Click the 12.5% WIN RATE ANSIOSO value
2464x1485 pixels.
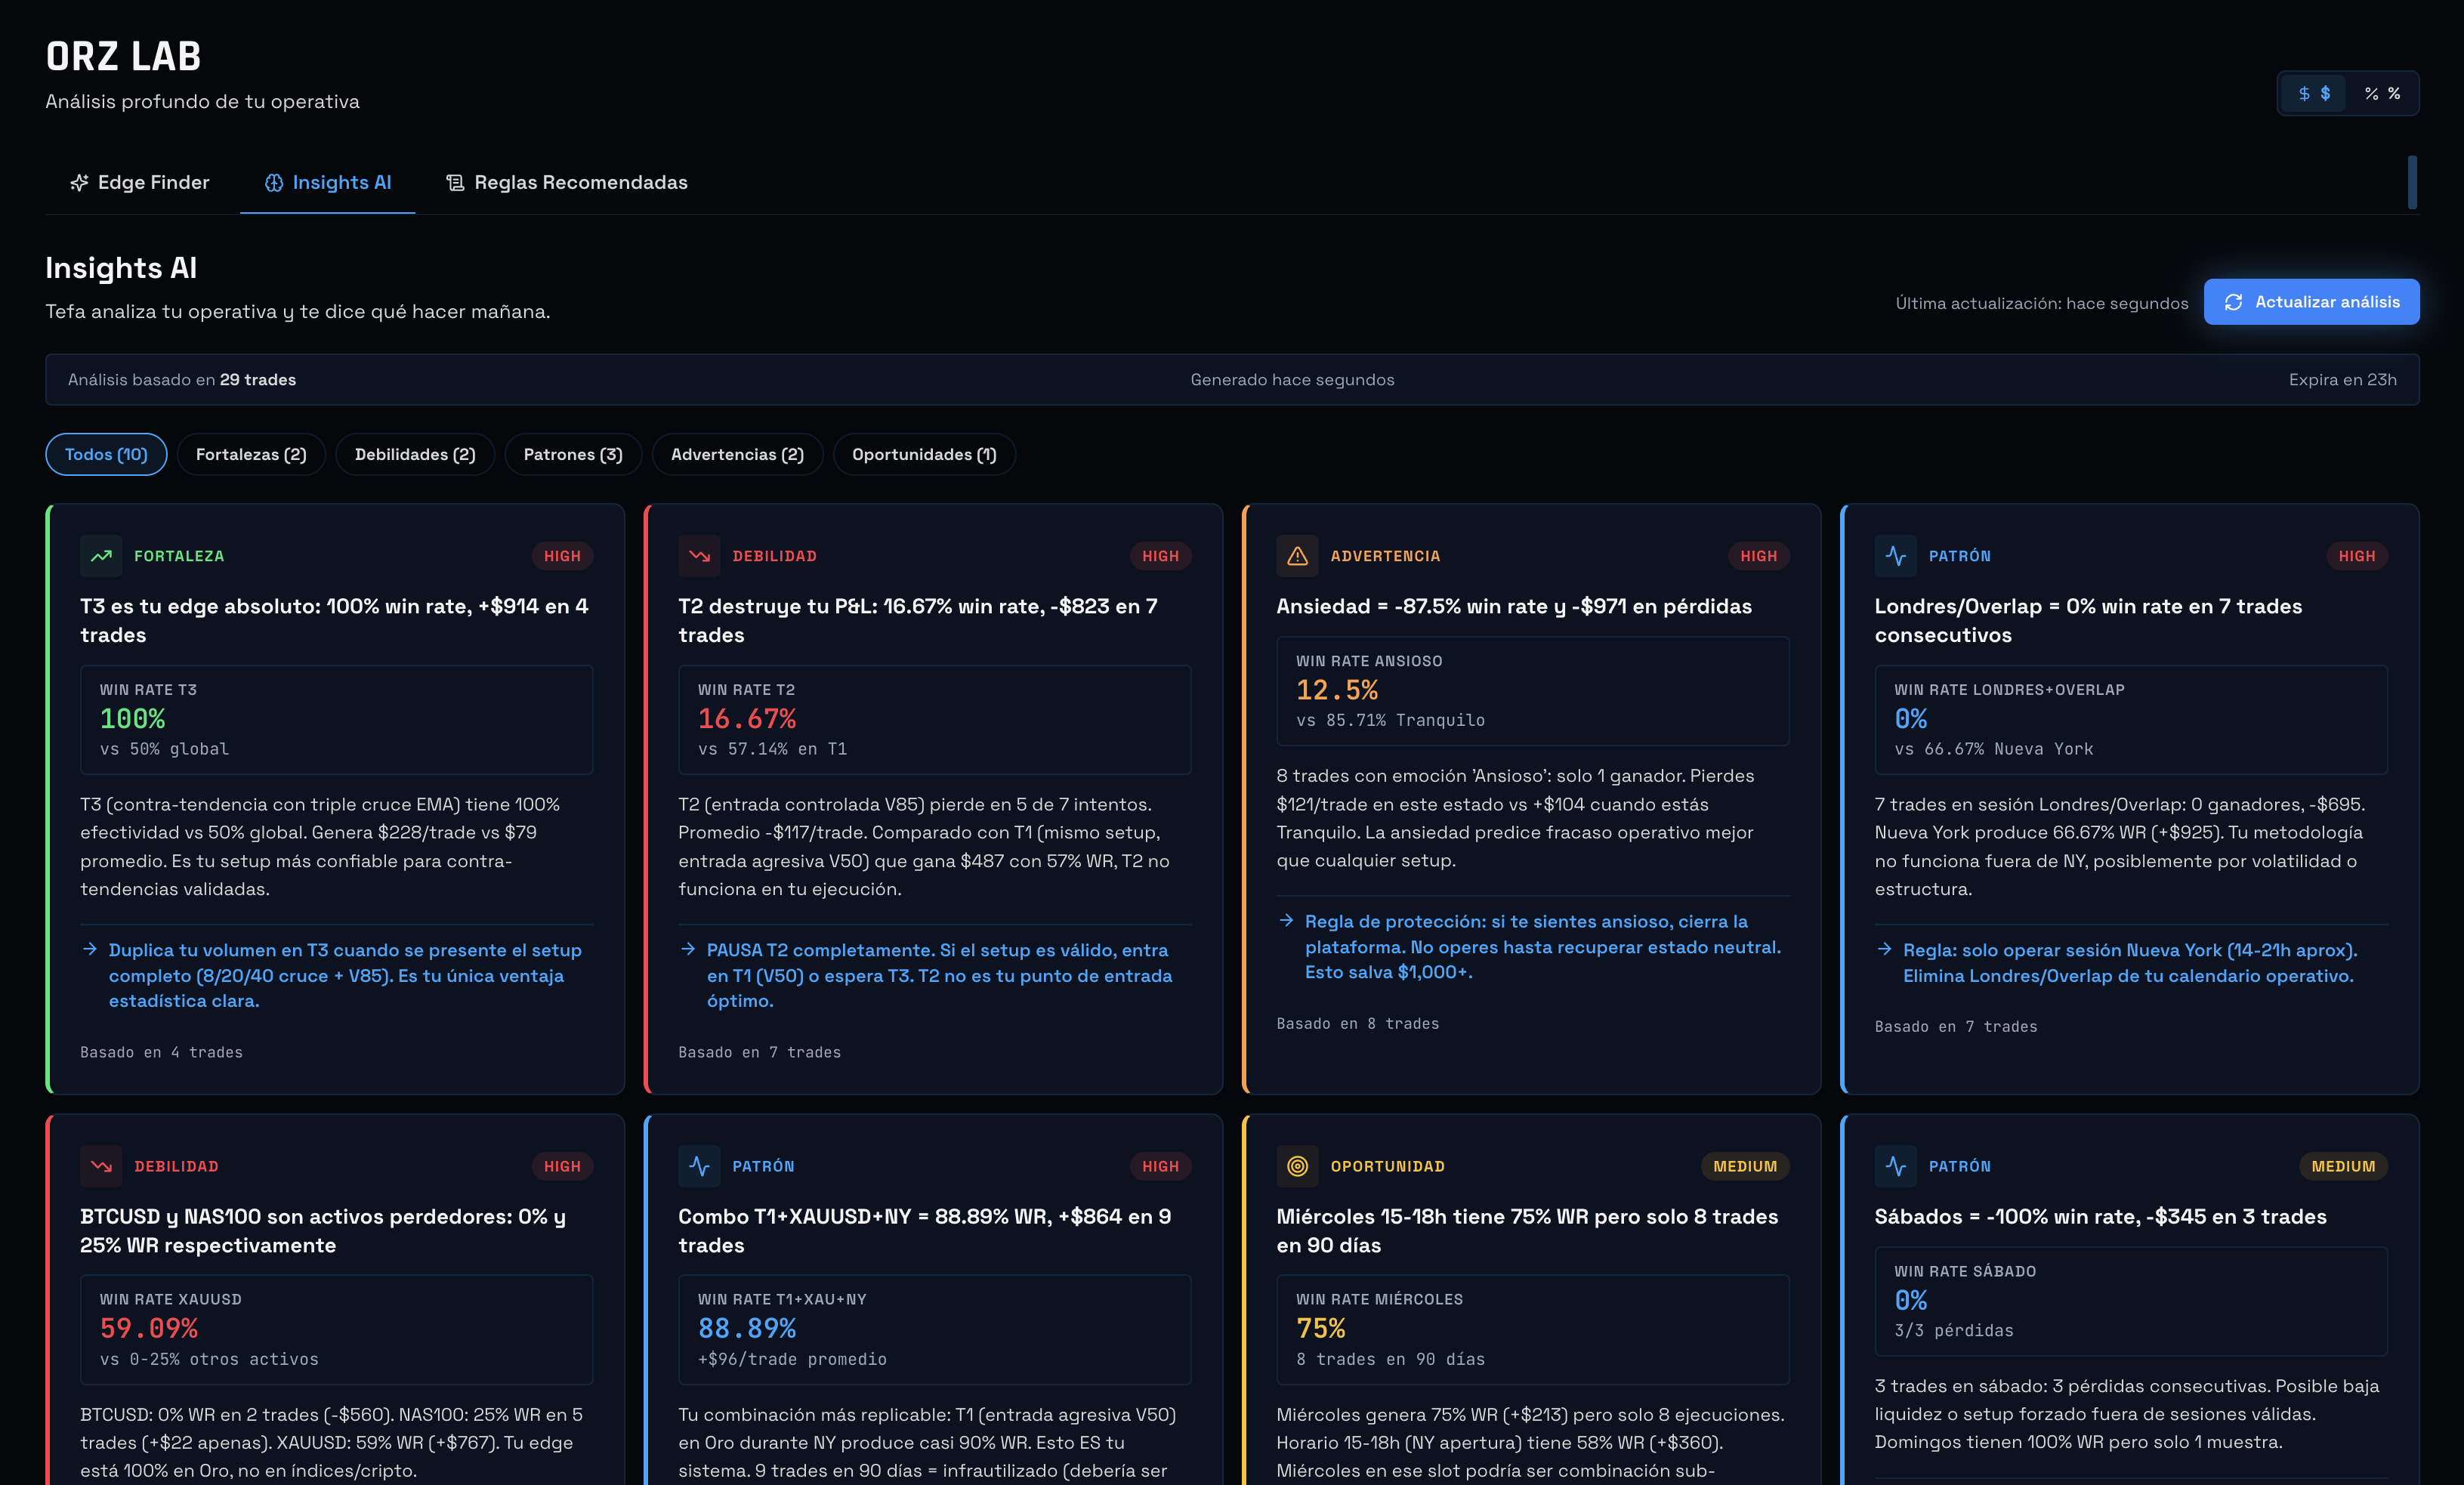click(1337, 690)
